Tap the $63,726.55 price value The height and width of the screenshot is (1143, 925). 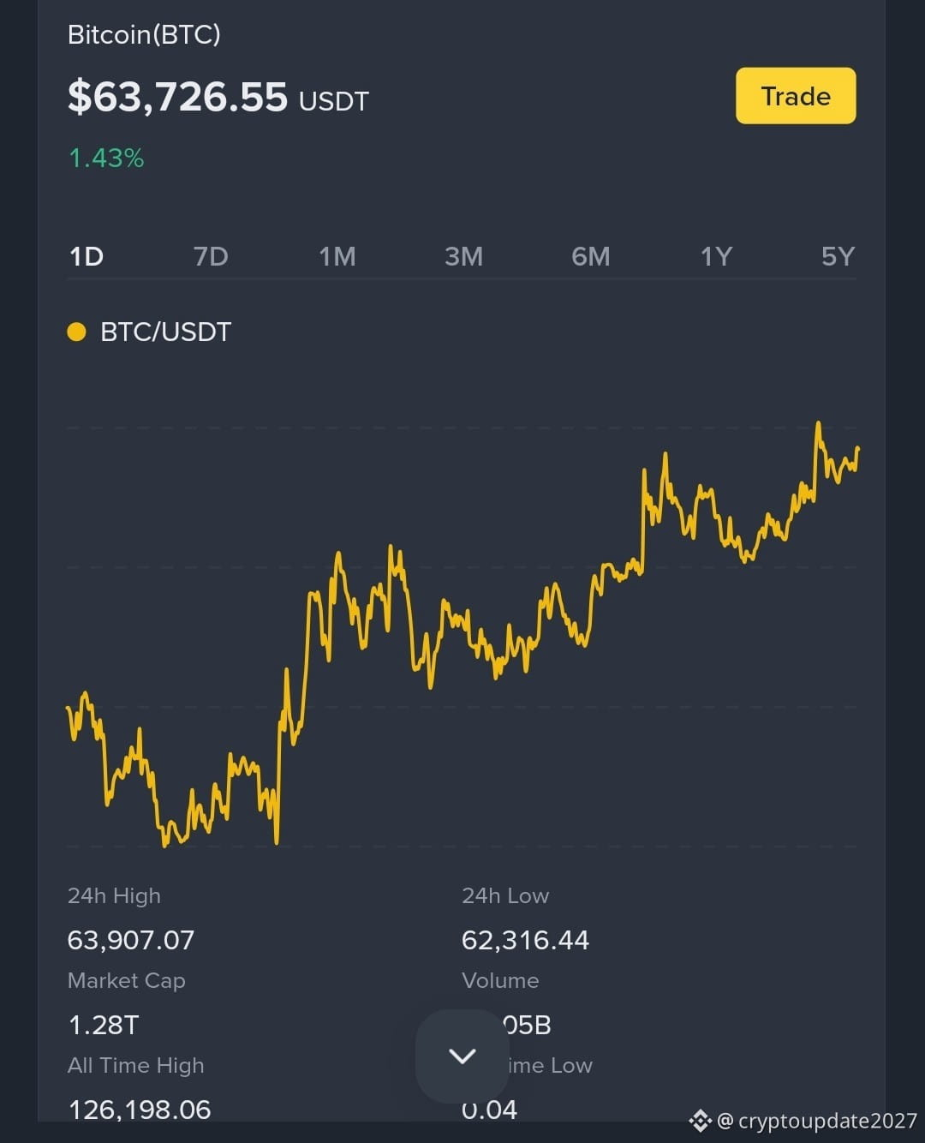[x=177, y=96]
